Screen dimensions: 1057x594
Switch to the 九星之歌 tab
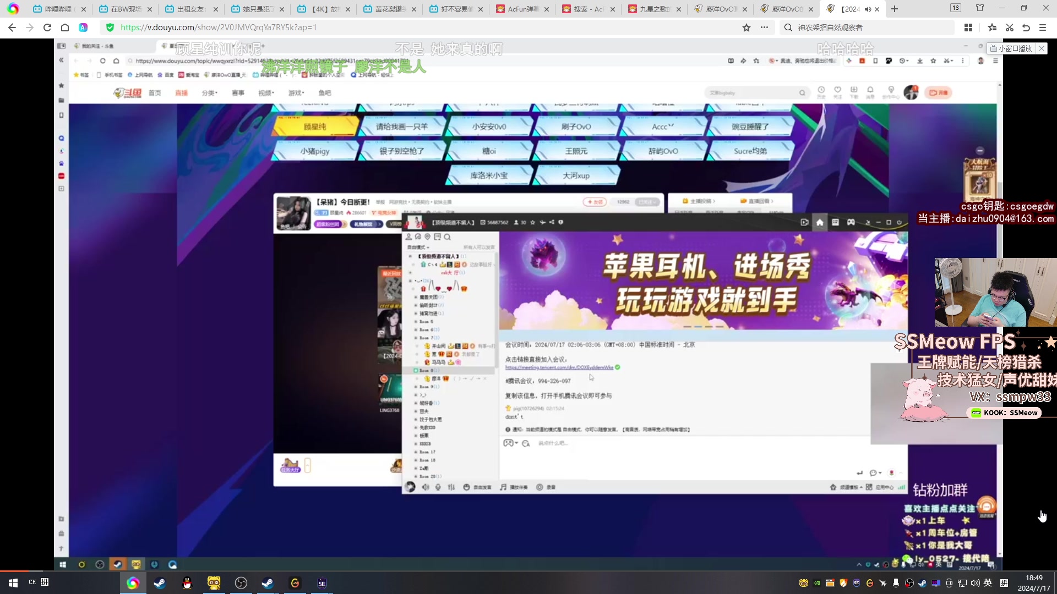(x=654, y=9)
